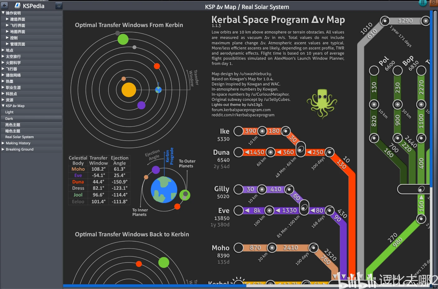This screenshot has width=438, height=289.
Task: Expand the 管理页面 subsection
Action: pyautogui.click(x=31, y=44)
